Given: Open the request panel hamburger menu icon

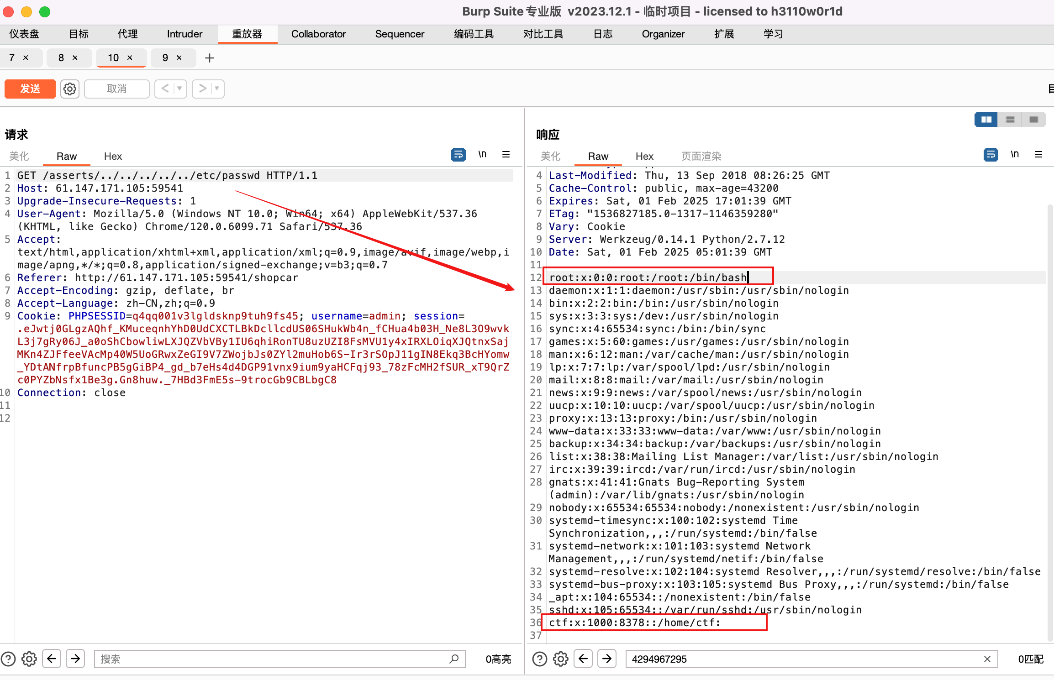Looking at the screenshot, I should click(x=506, y=154).
